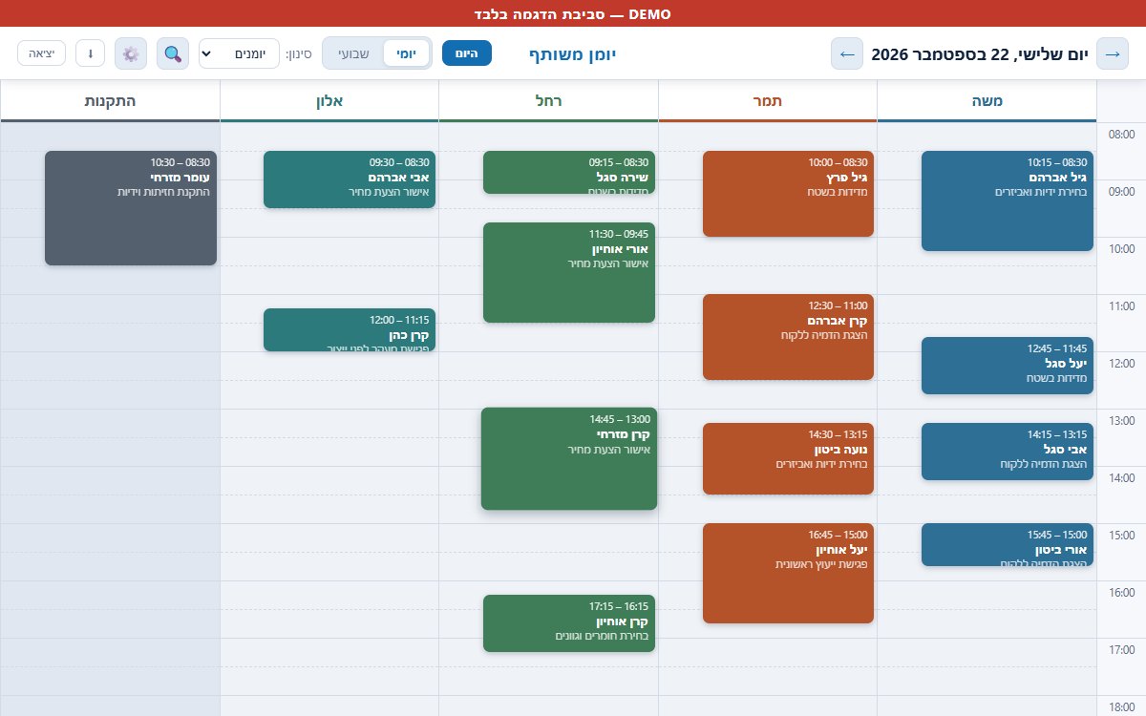Open גיל אברהם appointment at 08:30

pos(1008,200)
